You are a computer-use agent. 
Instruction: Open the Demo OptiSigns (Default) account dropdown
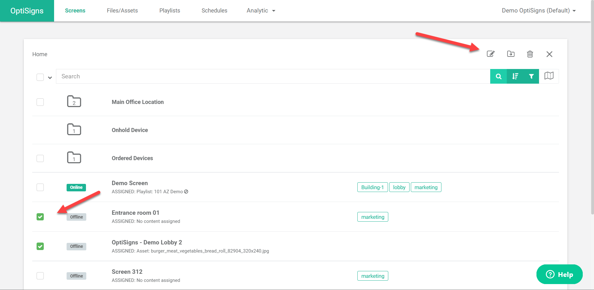(x=538, y=11)
